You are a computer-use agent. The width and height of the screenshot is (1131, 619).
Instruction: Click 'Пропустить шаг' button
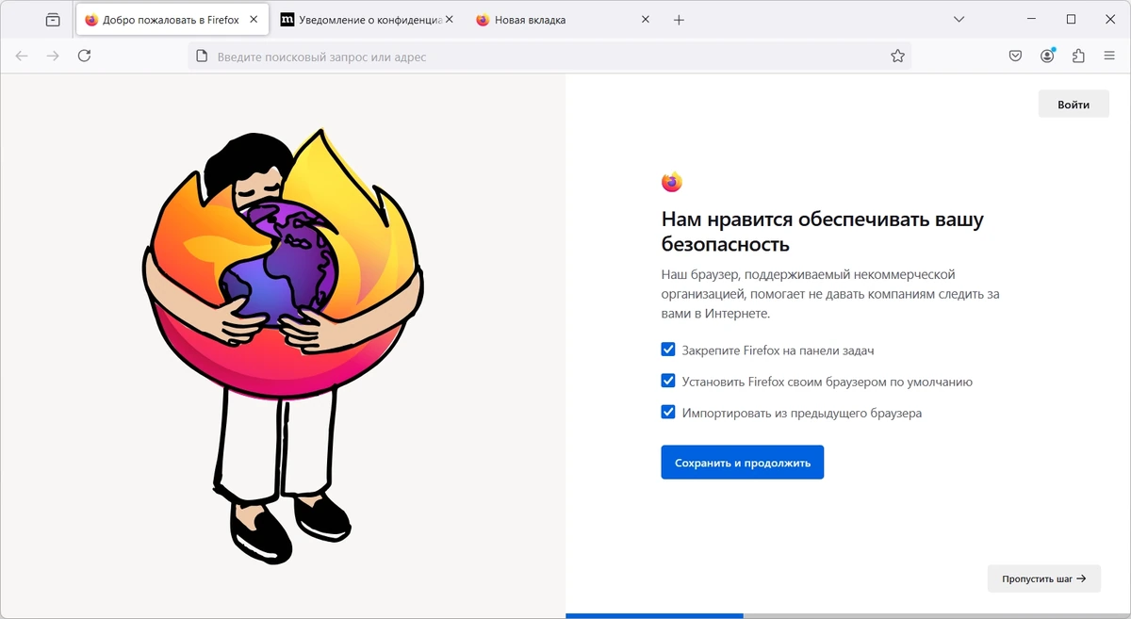point(1044,578)
